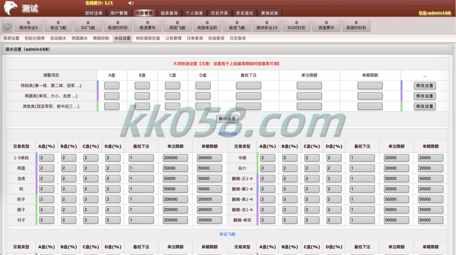The height and width of the screenshot is (255, 456).
Task: Select the SG飞艇 lottery button
Action: point(88,25)
